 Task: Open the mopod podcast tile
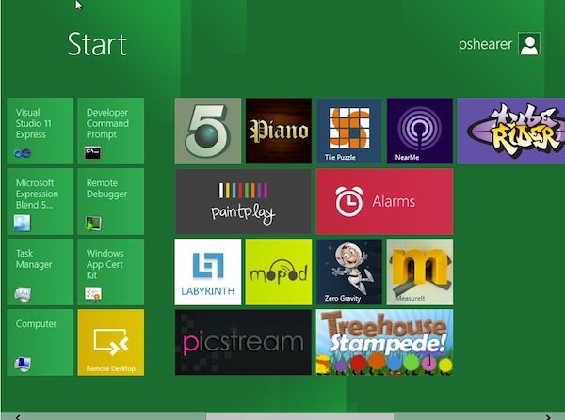click(x=279, y=272)
